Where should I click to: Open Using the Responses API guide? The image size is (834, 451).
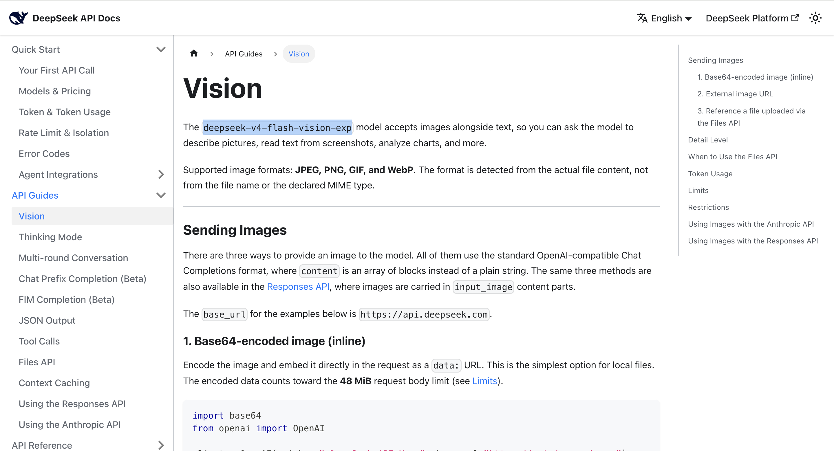click(x=72, y=404)
